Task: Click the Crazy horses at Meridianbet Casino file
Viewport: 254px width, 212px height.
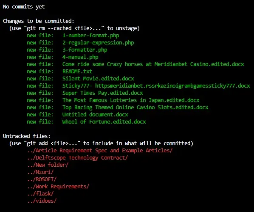Action: point(153,64)
